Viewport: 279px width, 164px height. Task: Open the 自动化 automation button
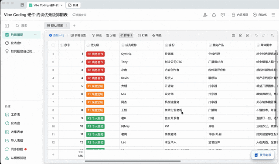[260, 15]
